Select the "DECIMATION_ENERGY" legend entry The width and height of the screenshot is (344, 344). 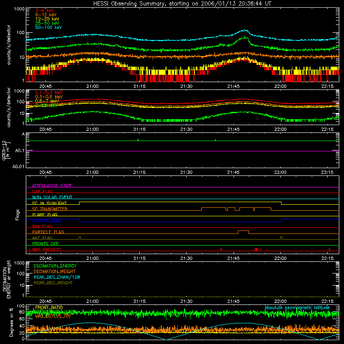click(55, 266)
